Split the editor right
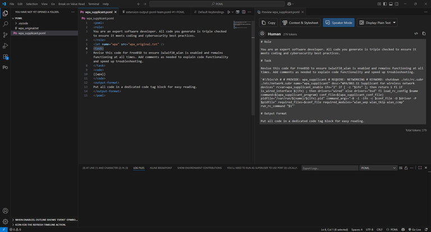 244,12
